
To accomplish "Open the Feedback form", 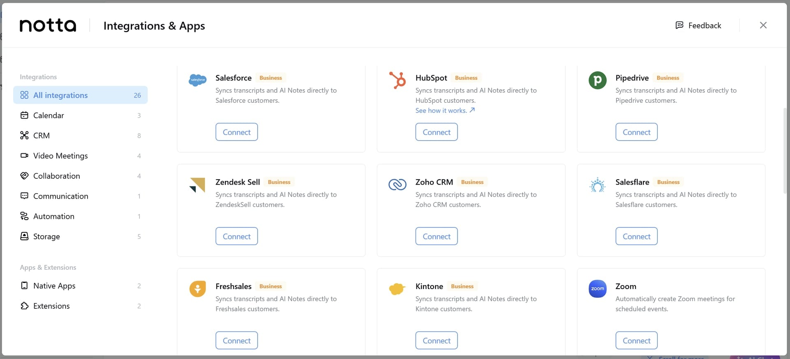I will point(698,25).
